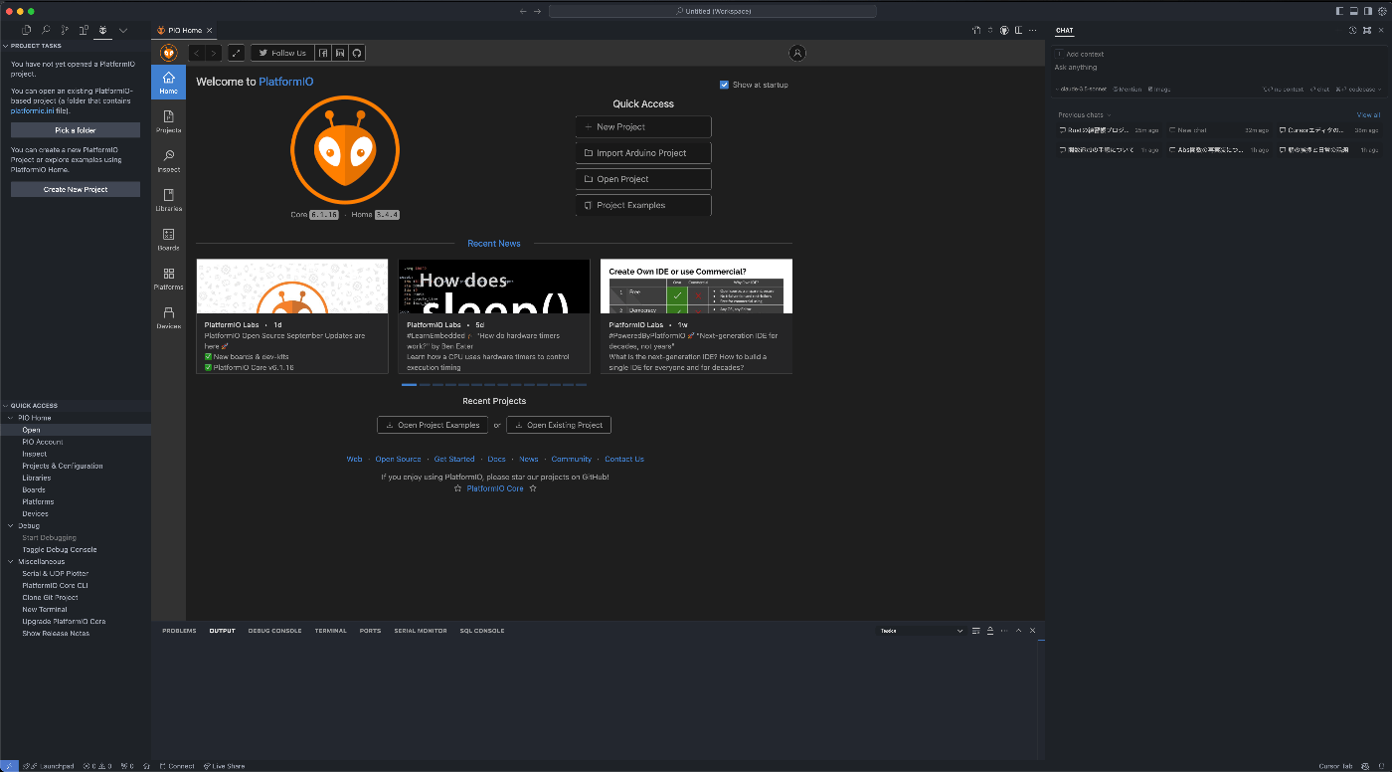Viewport: 1392px width, 772px height.
Task: Click Open Project in Quick Access
Action: pos(643,179)
